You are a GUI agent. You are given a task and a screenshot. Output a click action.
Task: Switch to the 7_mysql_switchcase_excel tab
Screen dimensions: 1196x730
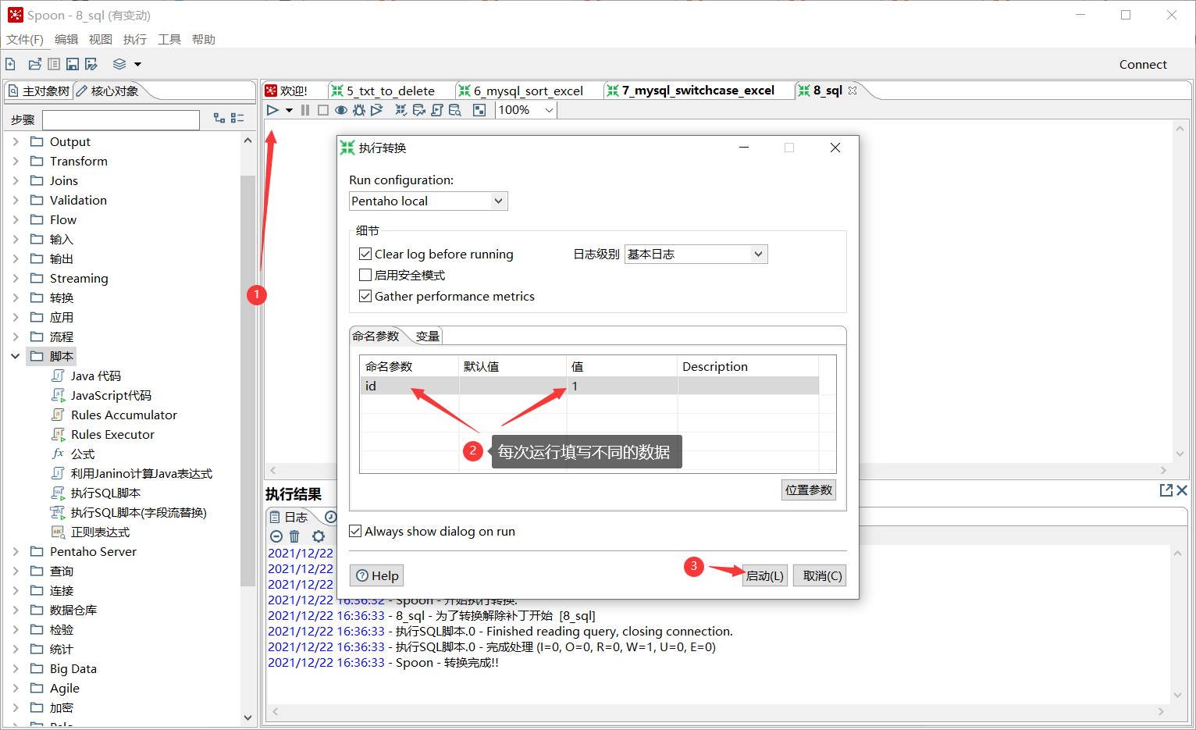(x=699, y=90)
